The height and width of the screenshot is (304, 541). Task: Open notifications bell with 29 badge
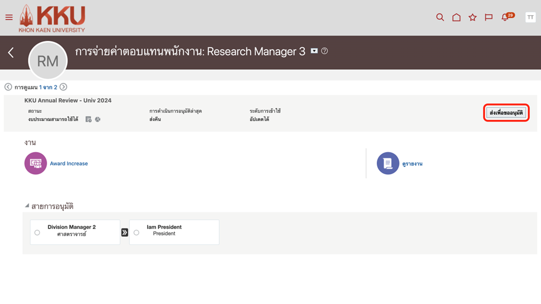coord(505,17)
